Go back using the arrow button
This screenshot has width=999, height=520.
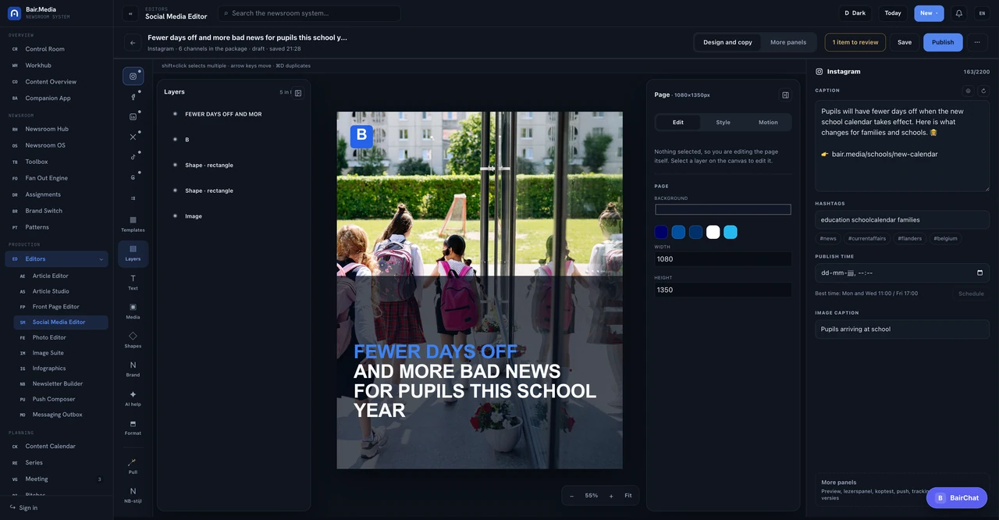coord(133,42)
